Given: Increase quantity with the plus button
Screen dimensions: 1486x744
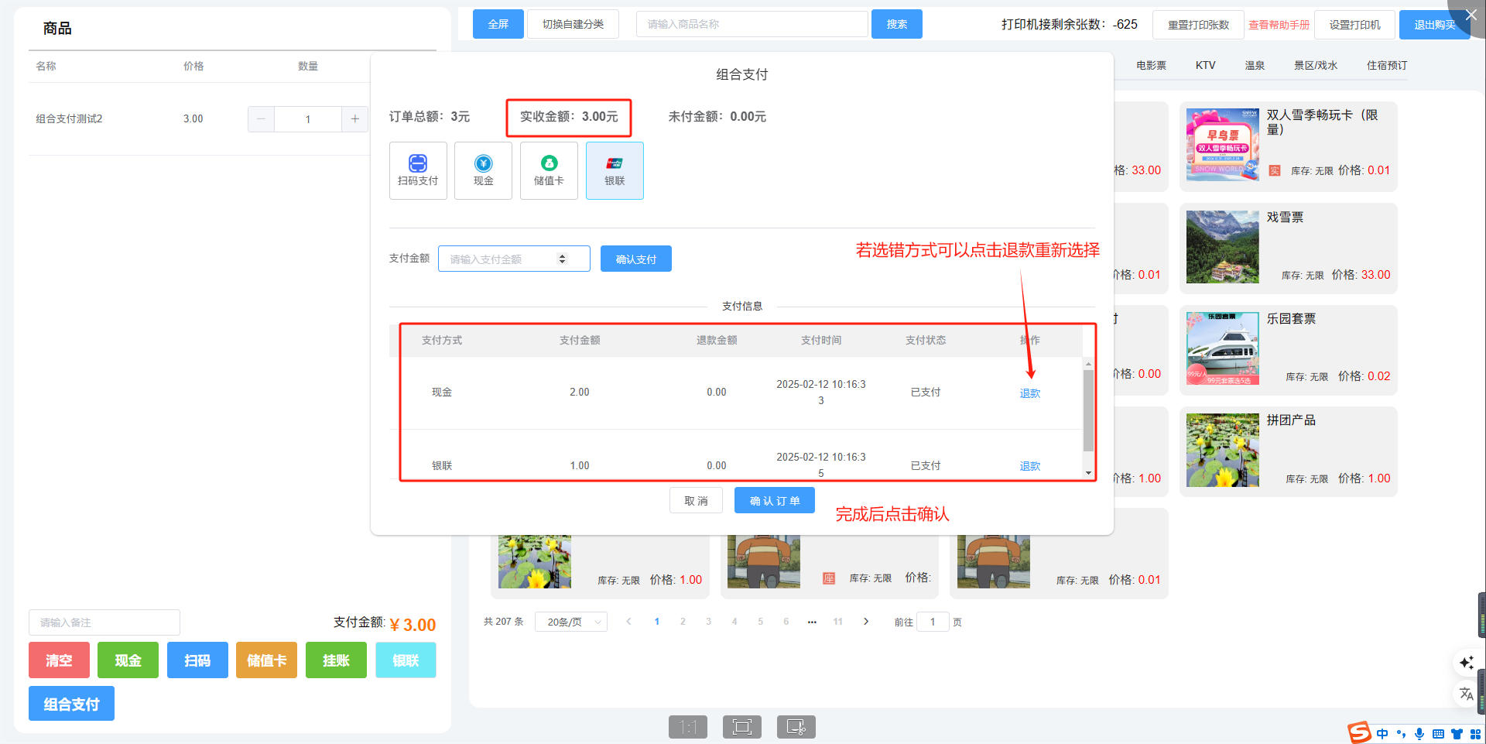Looking at the screenshot, I should coord(354,119).
